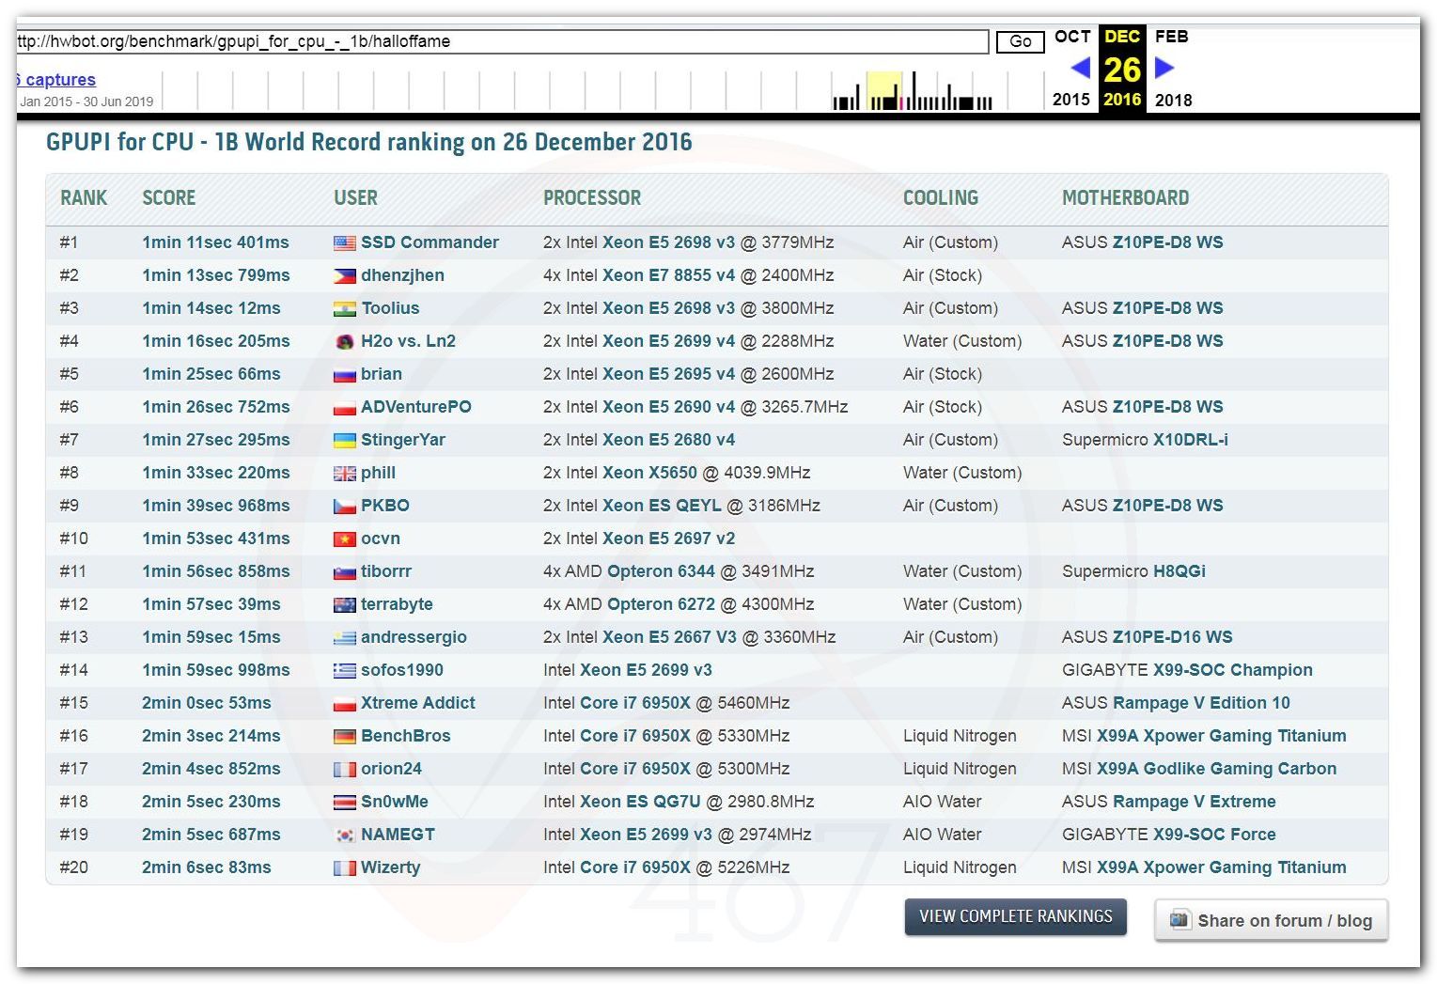Click the avatar icon beside H2o vs. Ln2
Image resolution: width=1437 pixels, height=984 pixels.
344,342
